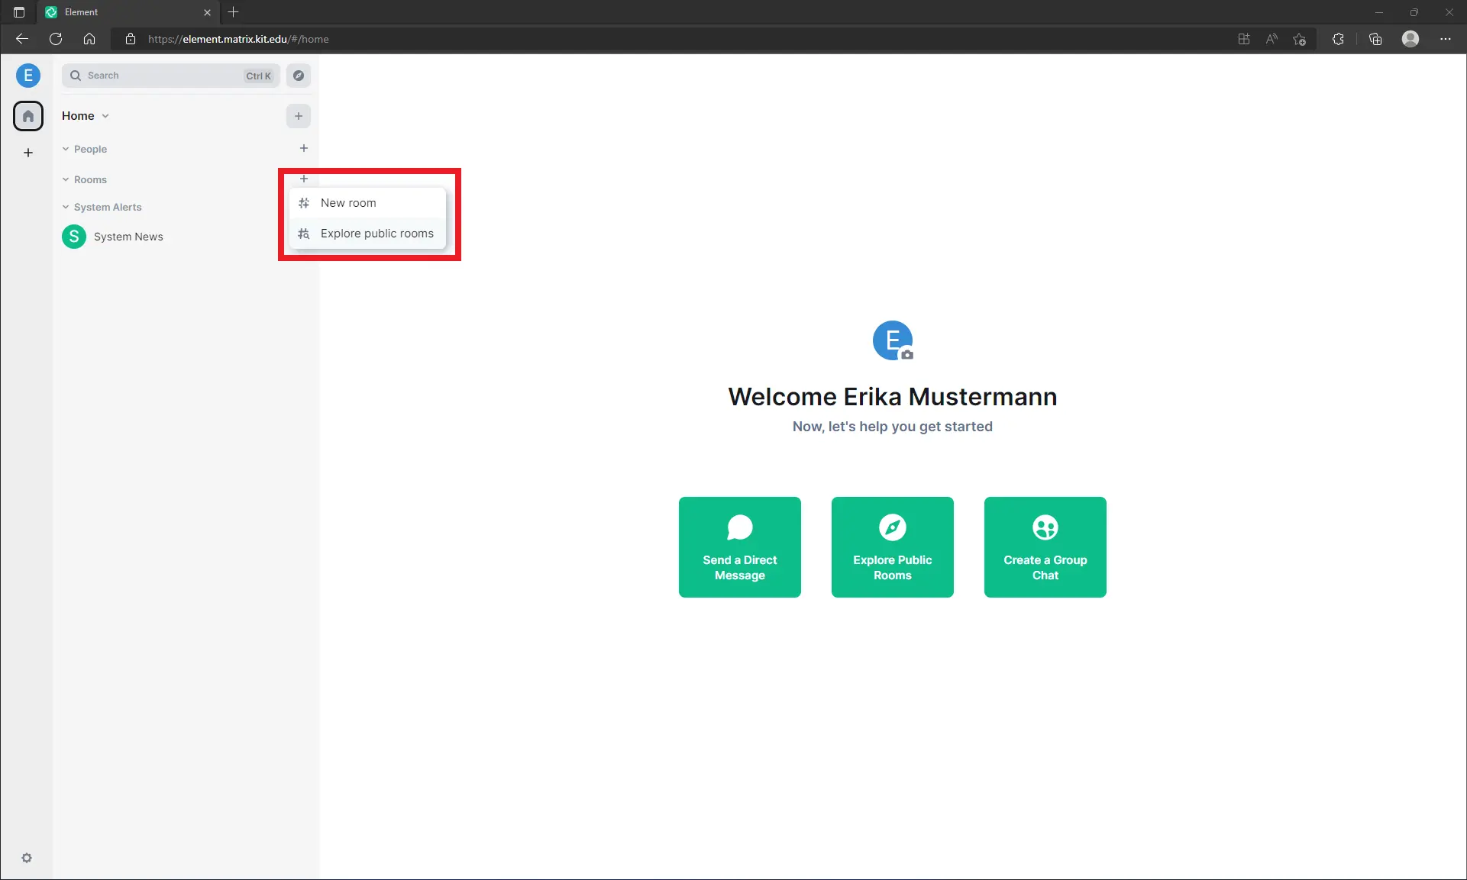Click into the Search field
Viewport: 1467px width, 880px height.
pyautogui.click(x=160, y=76)
